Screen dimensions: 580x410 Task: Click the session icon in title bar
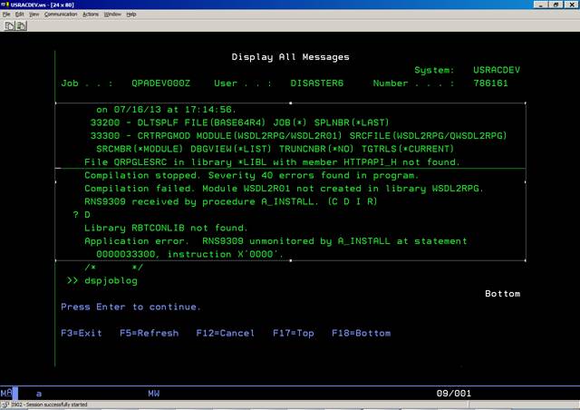pyautogui.click(x=5, y=5)
